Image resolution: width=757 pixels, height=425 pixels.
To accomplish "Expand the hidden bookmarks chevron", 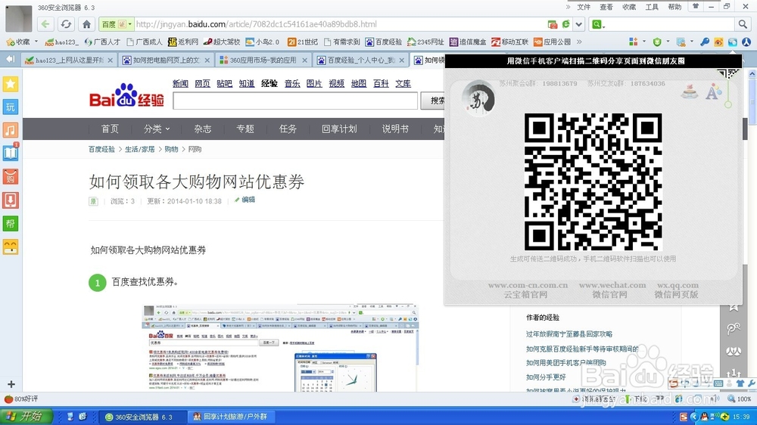I will (x=579, y=42).
